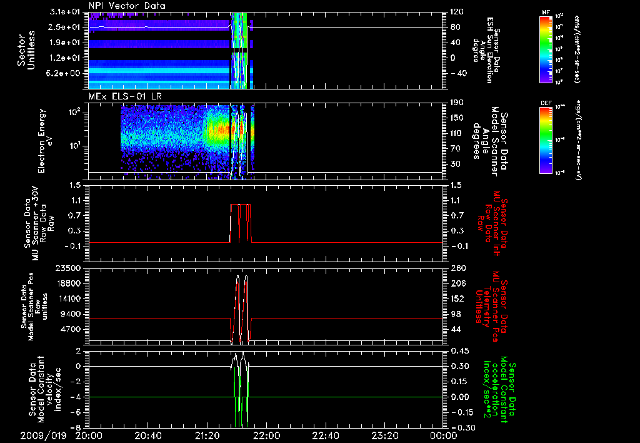
Task: Click the 22:40 time tick label
Action: (326, 435)
